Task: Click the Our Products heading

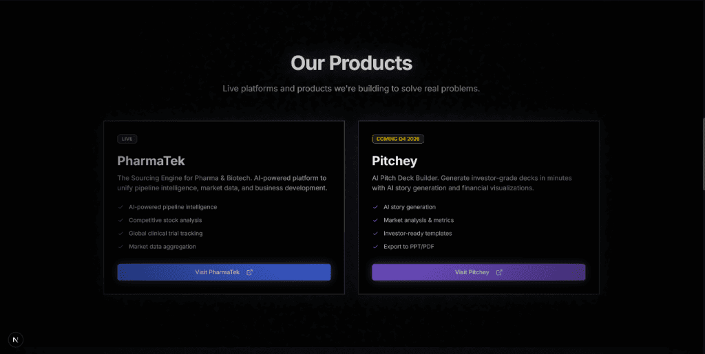Action: coord(351,63)
